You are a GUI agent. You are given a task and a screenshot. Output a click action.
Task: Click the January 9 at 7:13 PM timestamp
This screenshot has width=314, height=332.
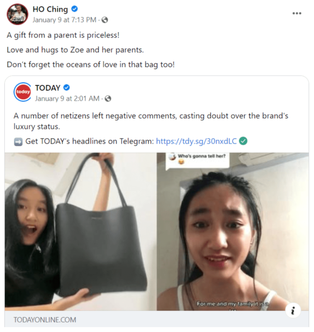tap(64, 20)
